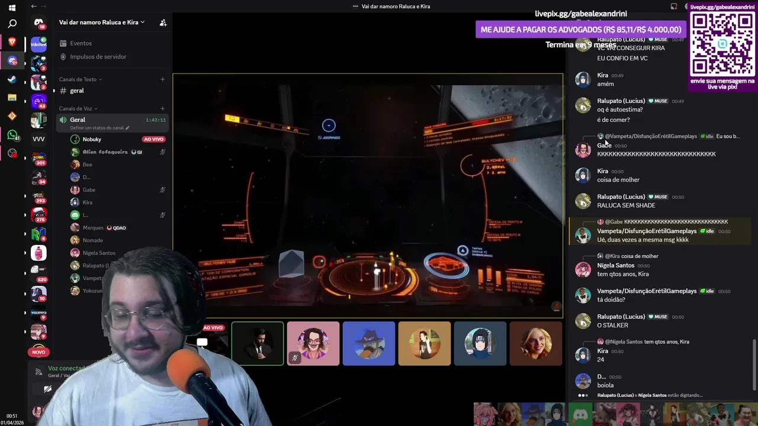
Task: Select user Bee in voice list
Action: pos(87,164)
